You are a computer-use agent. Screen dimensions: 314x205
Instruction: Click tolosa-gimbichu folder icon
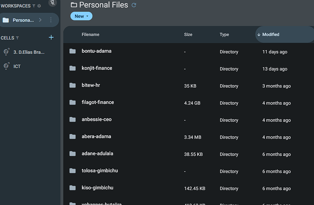click(72, 171)
